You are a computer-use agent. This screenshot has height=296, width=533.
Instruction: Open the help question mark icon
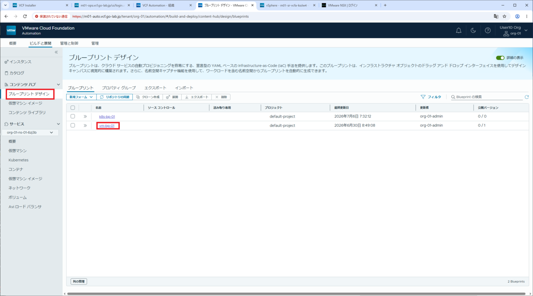(488, 30)
